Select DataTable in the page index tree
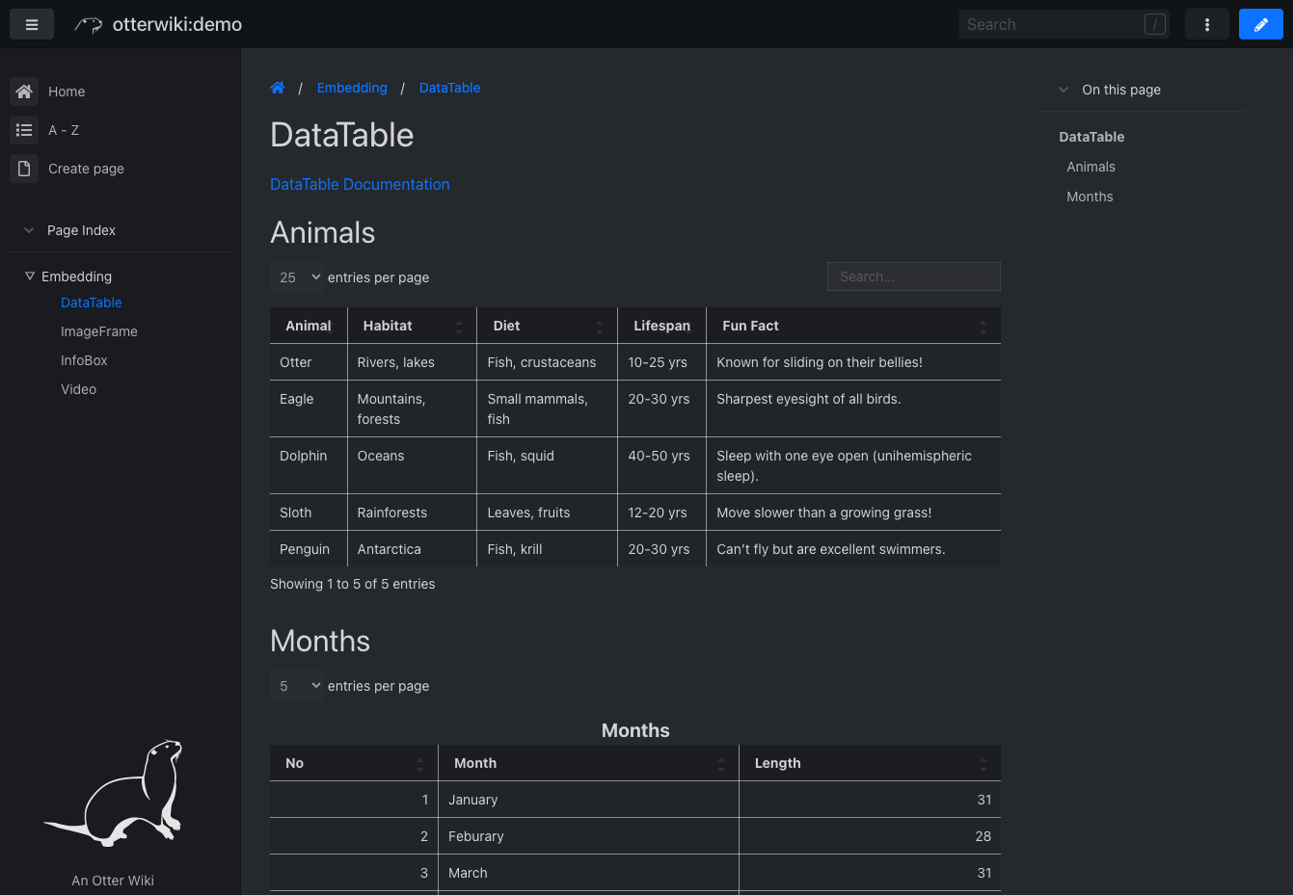1293x895 pixels. click(92, 303)
